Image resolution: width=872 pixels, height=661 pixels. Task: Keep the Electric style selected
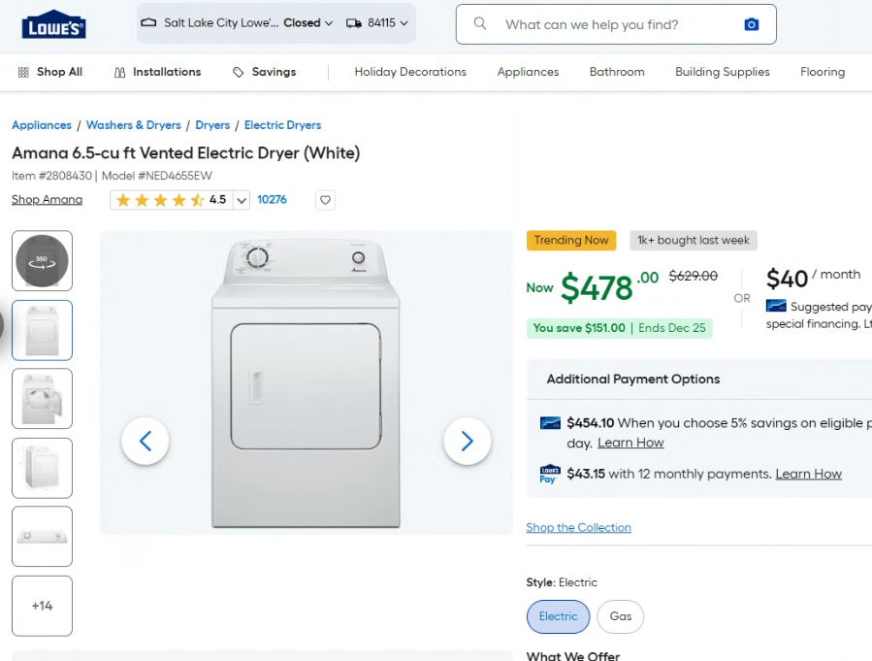[558, 616]
